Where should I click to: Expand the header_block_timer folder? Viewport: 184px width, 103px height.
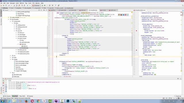[16, 54]
